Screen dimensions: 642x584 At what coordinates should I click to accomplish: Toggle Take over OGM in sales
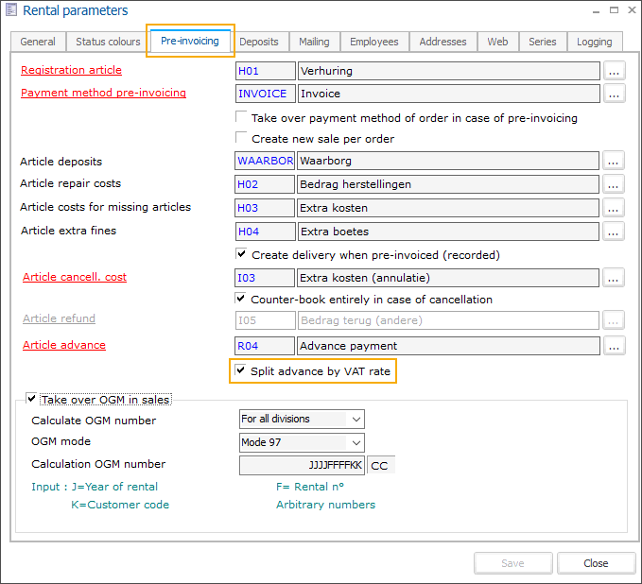[x=33, y=400]
